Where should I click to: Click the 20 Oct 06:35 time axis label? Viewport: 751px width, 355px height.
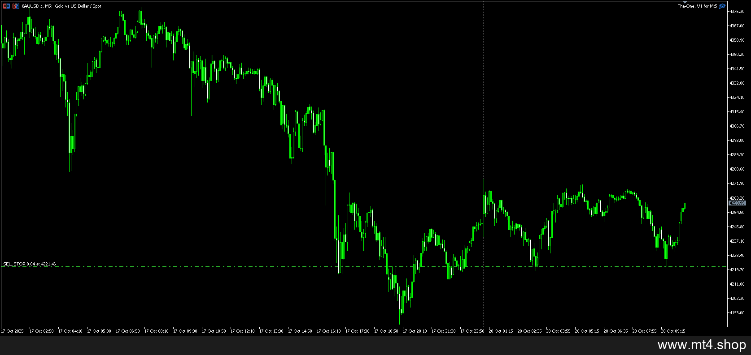[616, 331]
